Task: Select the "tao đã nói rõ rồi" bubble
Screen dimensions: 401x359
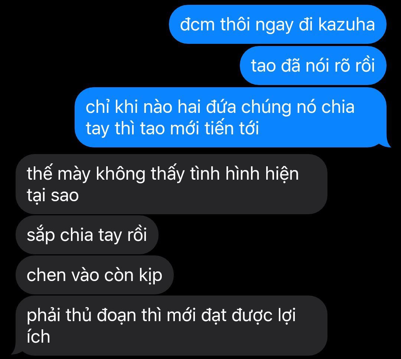Action: point(313,65)
